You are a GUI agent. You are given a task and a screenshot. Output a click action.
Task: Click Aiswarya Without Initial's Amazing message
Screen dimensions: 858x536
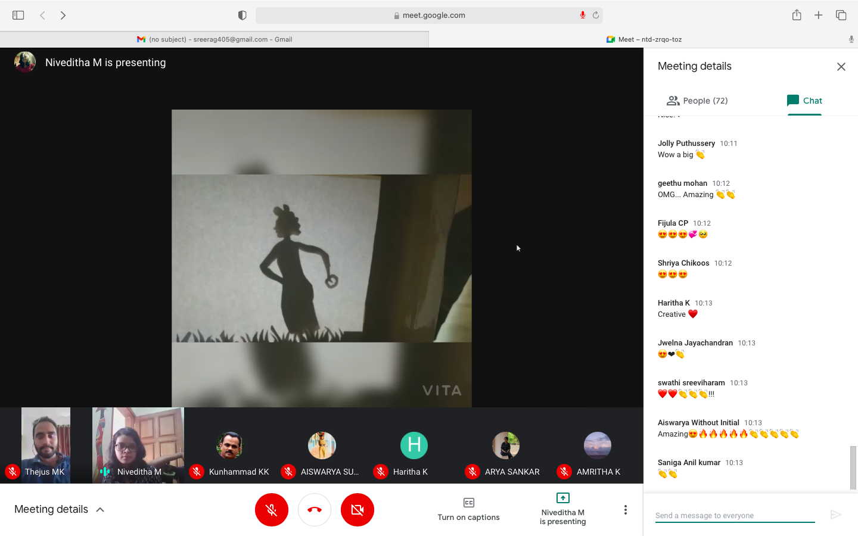[x=728, y=434]
